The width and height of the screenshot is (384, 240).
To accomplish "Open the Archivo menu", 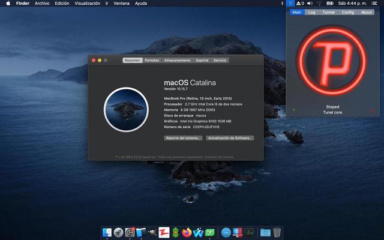I will pos(42,3).
